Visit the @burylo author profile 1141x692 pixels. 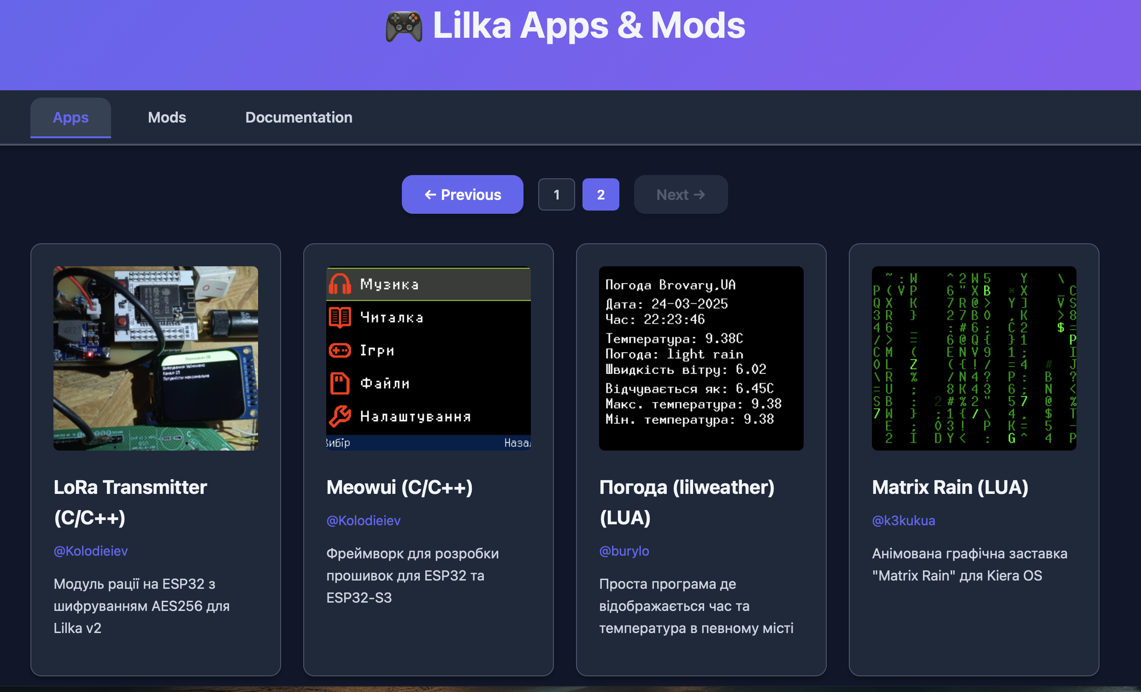624,551
